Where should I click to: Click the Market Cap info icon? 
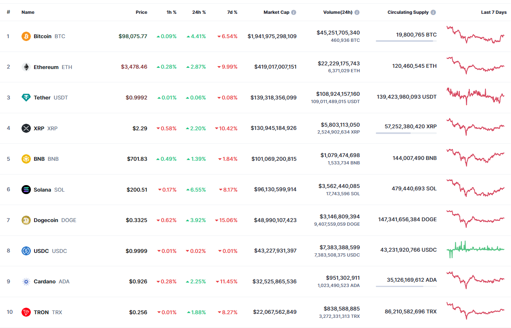pos(293,12)
